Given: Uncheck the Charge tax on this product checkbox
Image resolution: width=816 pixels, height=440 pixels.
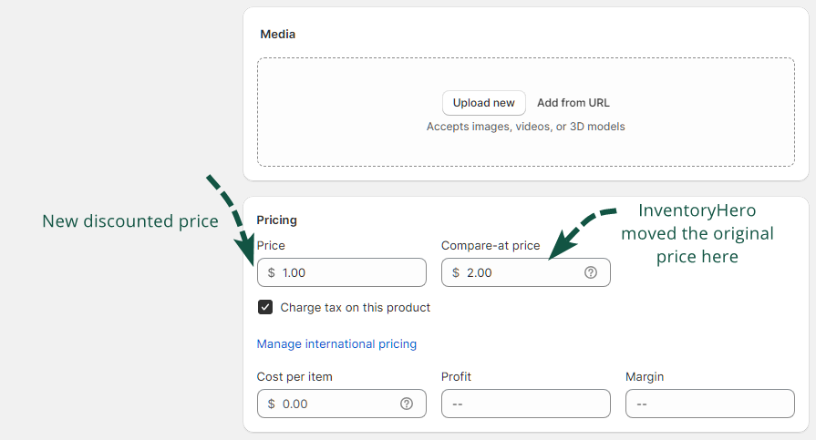Looking at the screenshot, I should 265,307.
